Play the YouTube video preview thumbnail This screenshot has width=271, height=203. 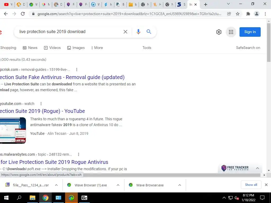[x=13, y=131]
